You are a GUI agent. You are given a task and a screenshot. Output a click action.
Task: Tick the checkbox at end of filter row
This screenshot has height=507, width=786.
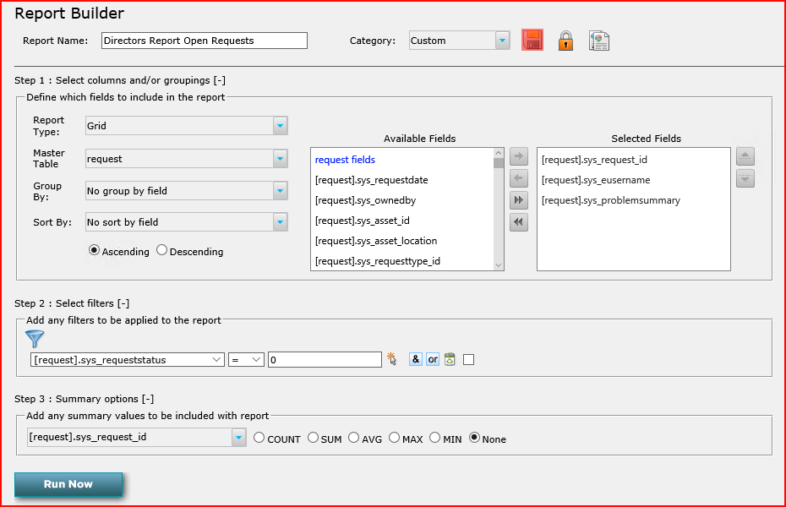click(x=469, y=360)
